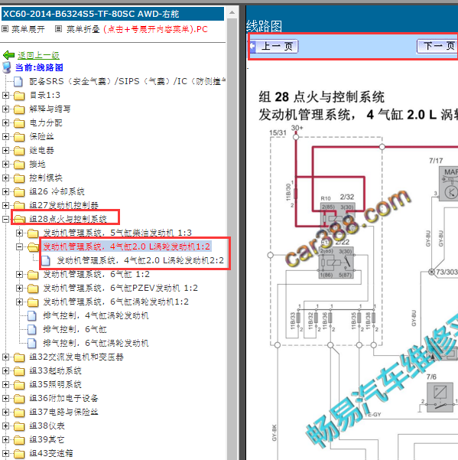Screen dimensions: 458x460
Task: Expand 组43变速箱 folder
Action: pyautogui.click(x=5, y=454)
